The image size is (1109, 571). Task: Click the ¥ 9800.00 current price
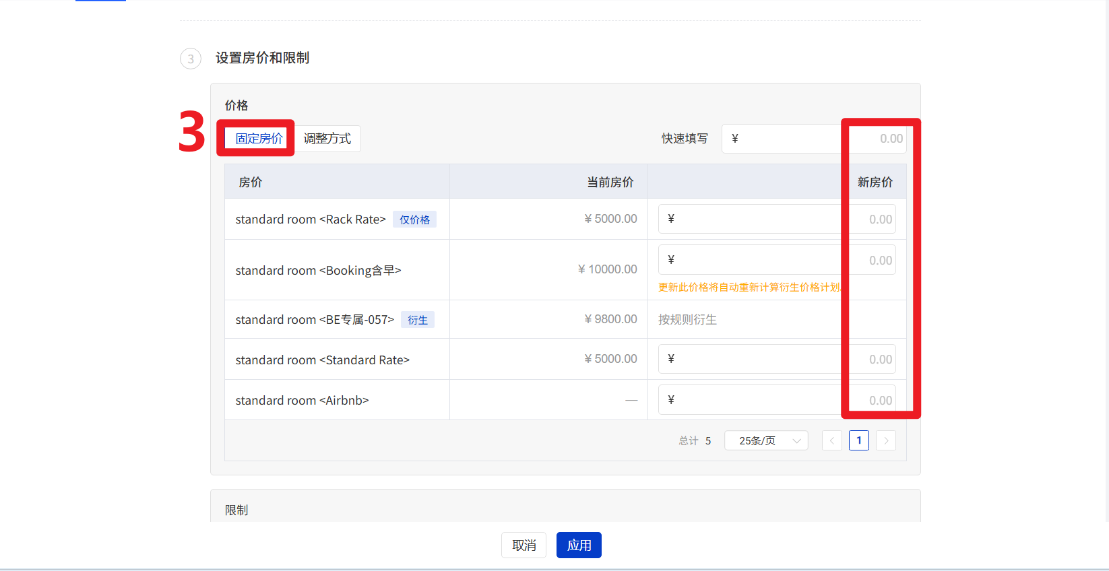tap(610, 319)
